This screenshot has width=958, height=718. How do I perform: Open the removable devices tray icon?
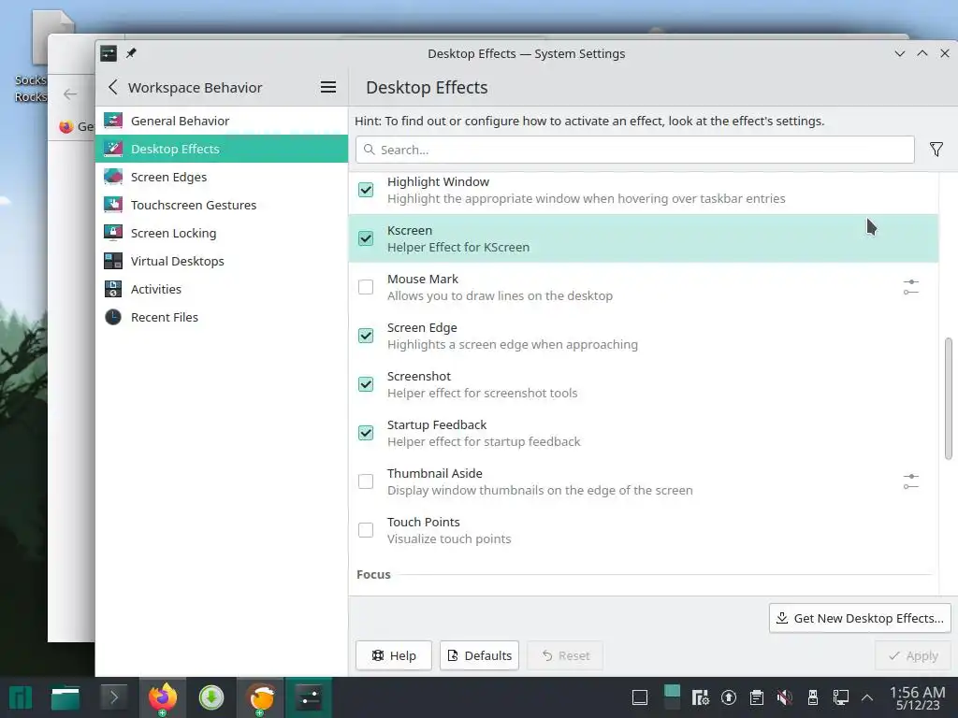(x=813, y=697)
